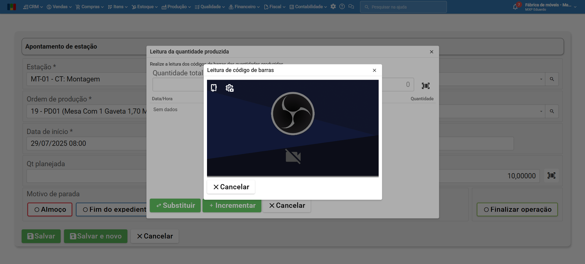This screenshot has height=264, width=585.
Task: Open the Fiscal menu
Action: click(275, 7)
